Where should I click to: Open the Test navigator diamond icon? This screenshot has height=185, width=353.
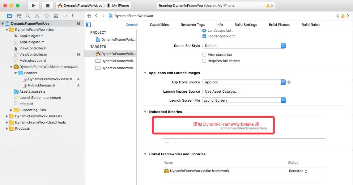[46, 16]
